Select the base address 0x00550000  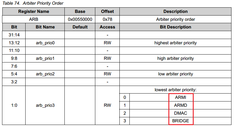pos(80,19)
